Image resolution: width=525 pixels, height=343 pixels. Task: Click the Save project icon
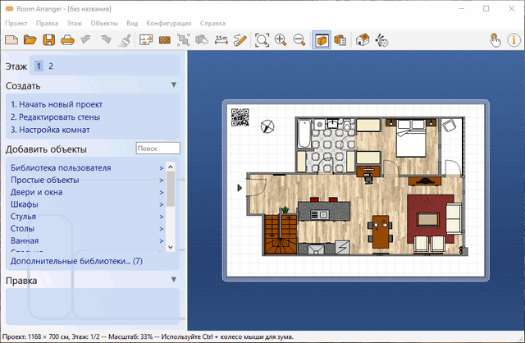(x=48, y=39)
